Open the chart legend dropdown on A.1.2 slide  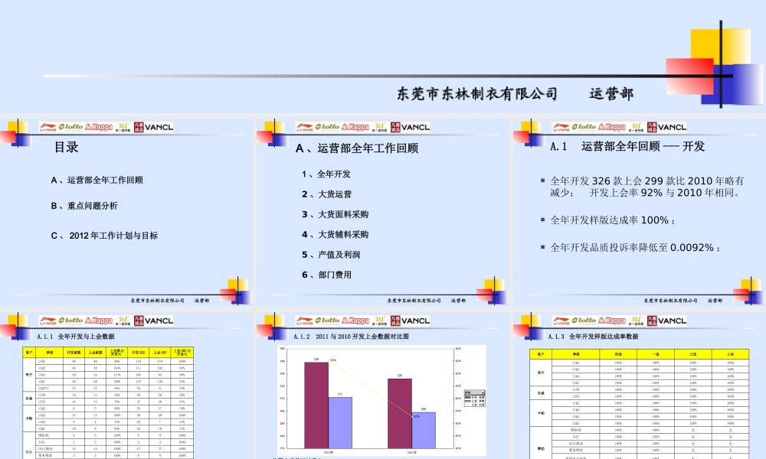483,392
